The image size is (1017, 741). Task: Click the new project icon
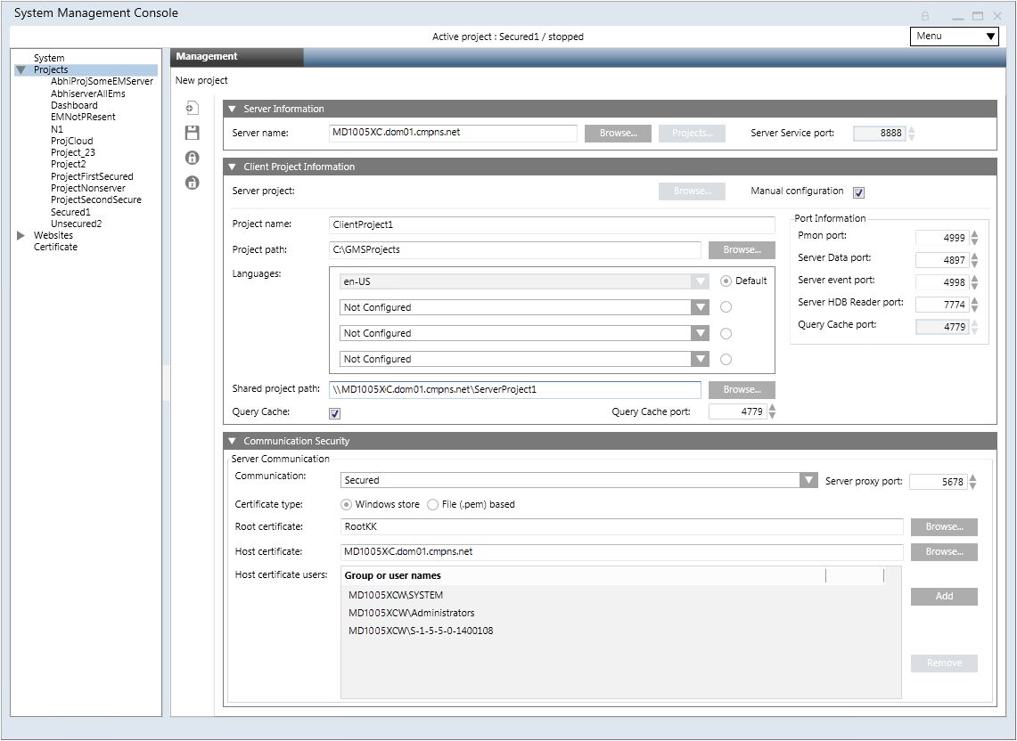[x=192, y=109]
